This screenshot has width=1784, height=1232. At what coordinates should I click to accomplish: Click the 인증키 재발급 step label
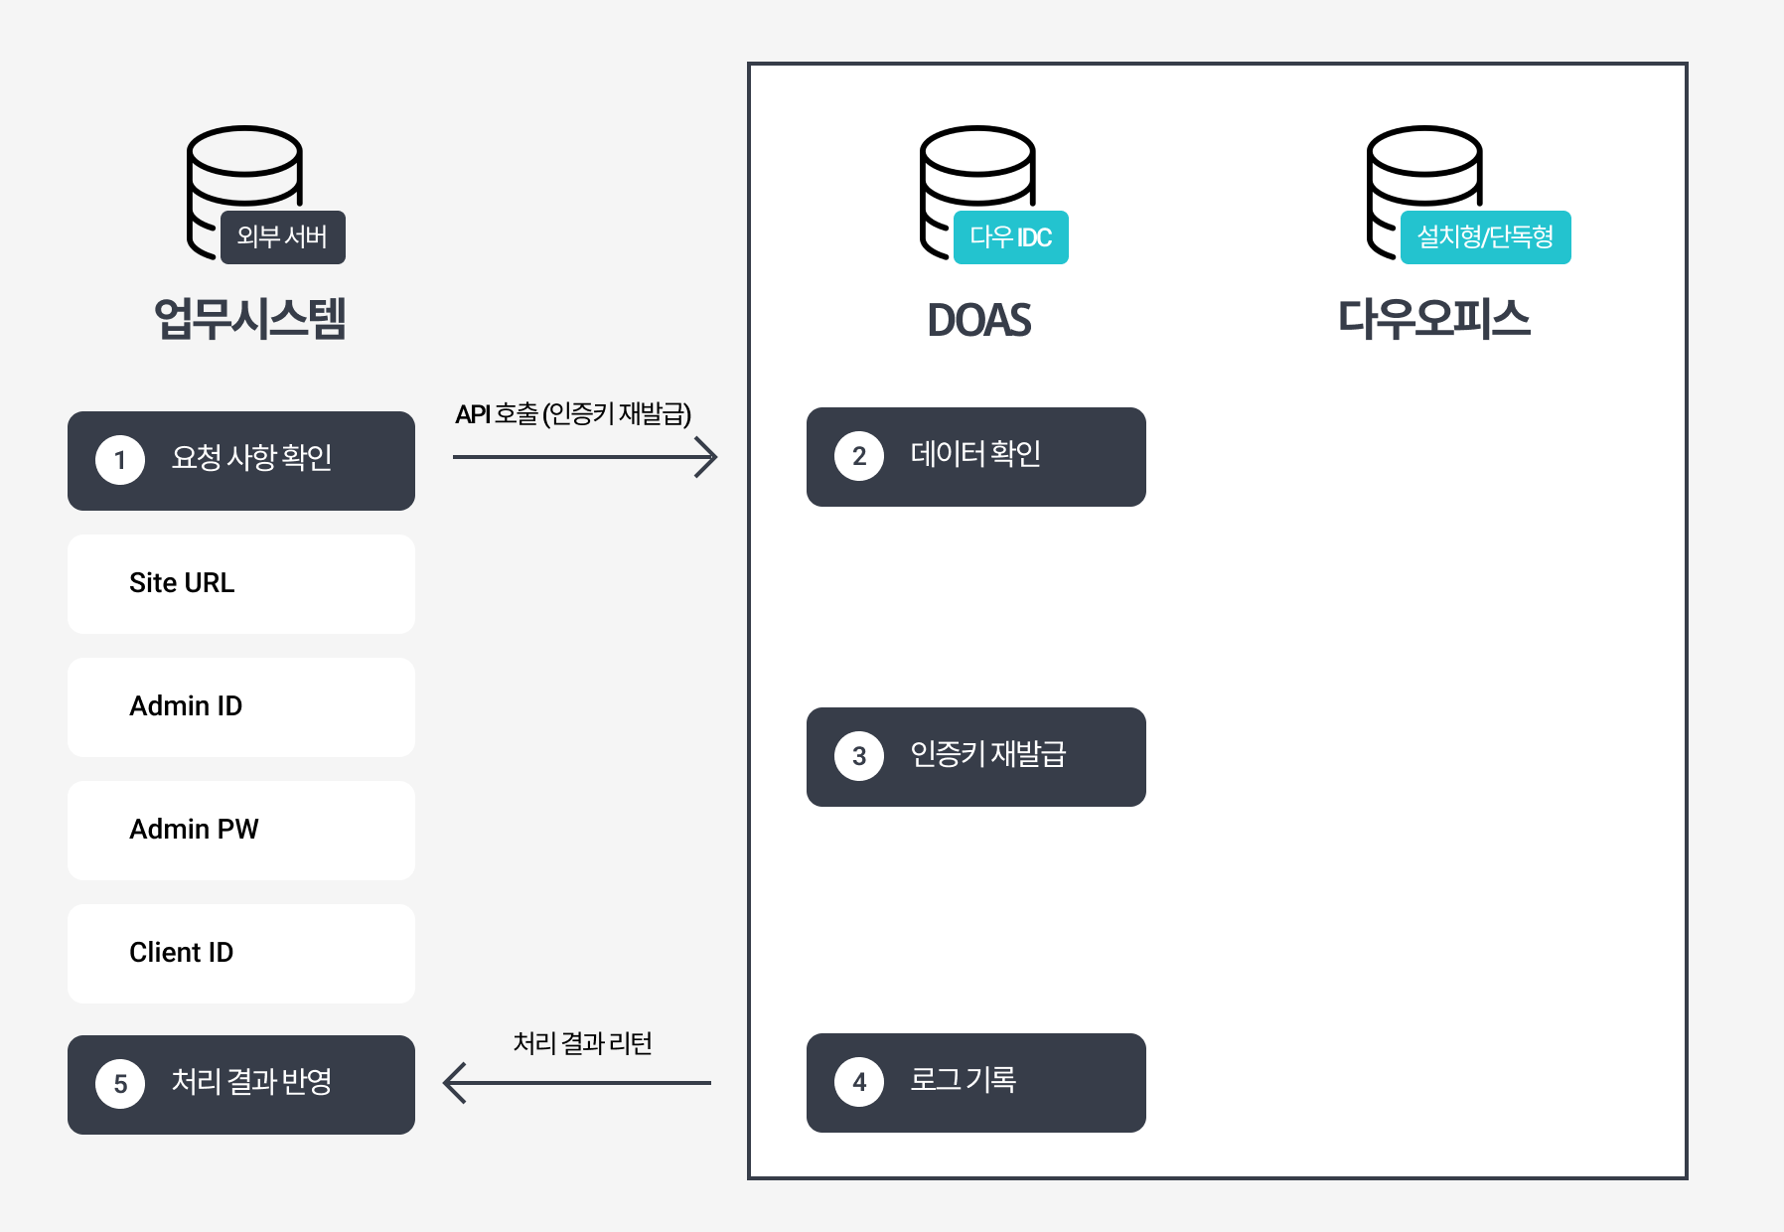point(987,755)
